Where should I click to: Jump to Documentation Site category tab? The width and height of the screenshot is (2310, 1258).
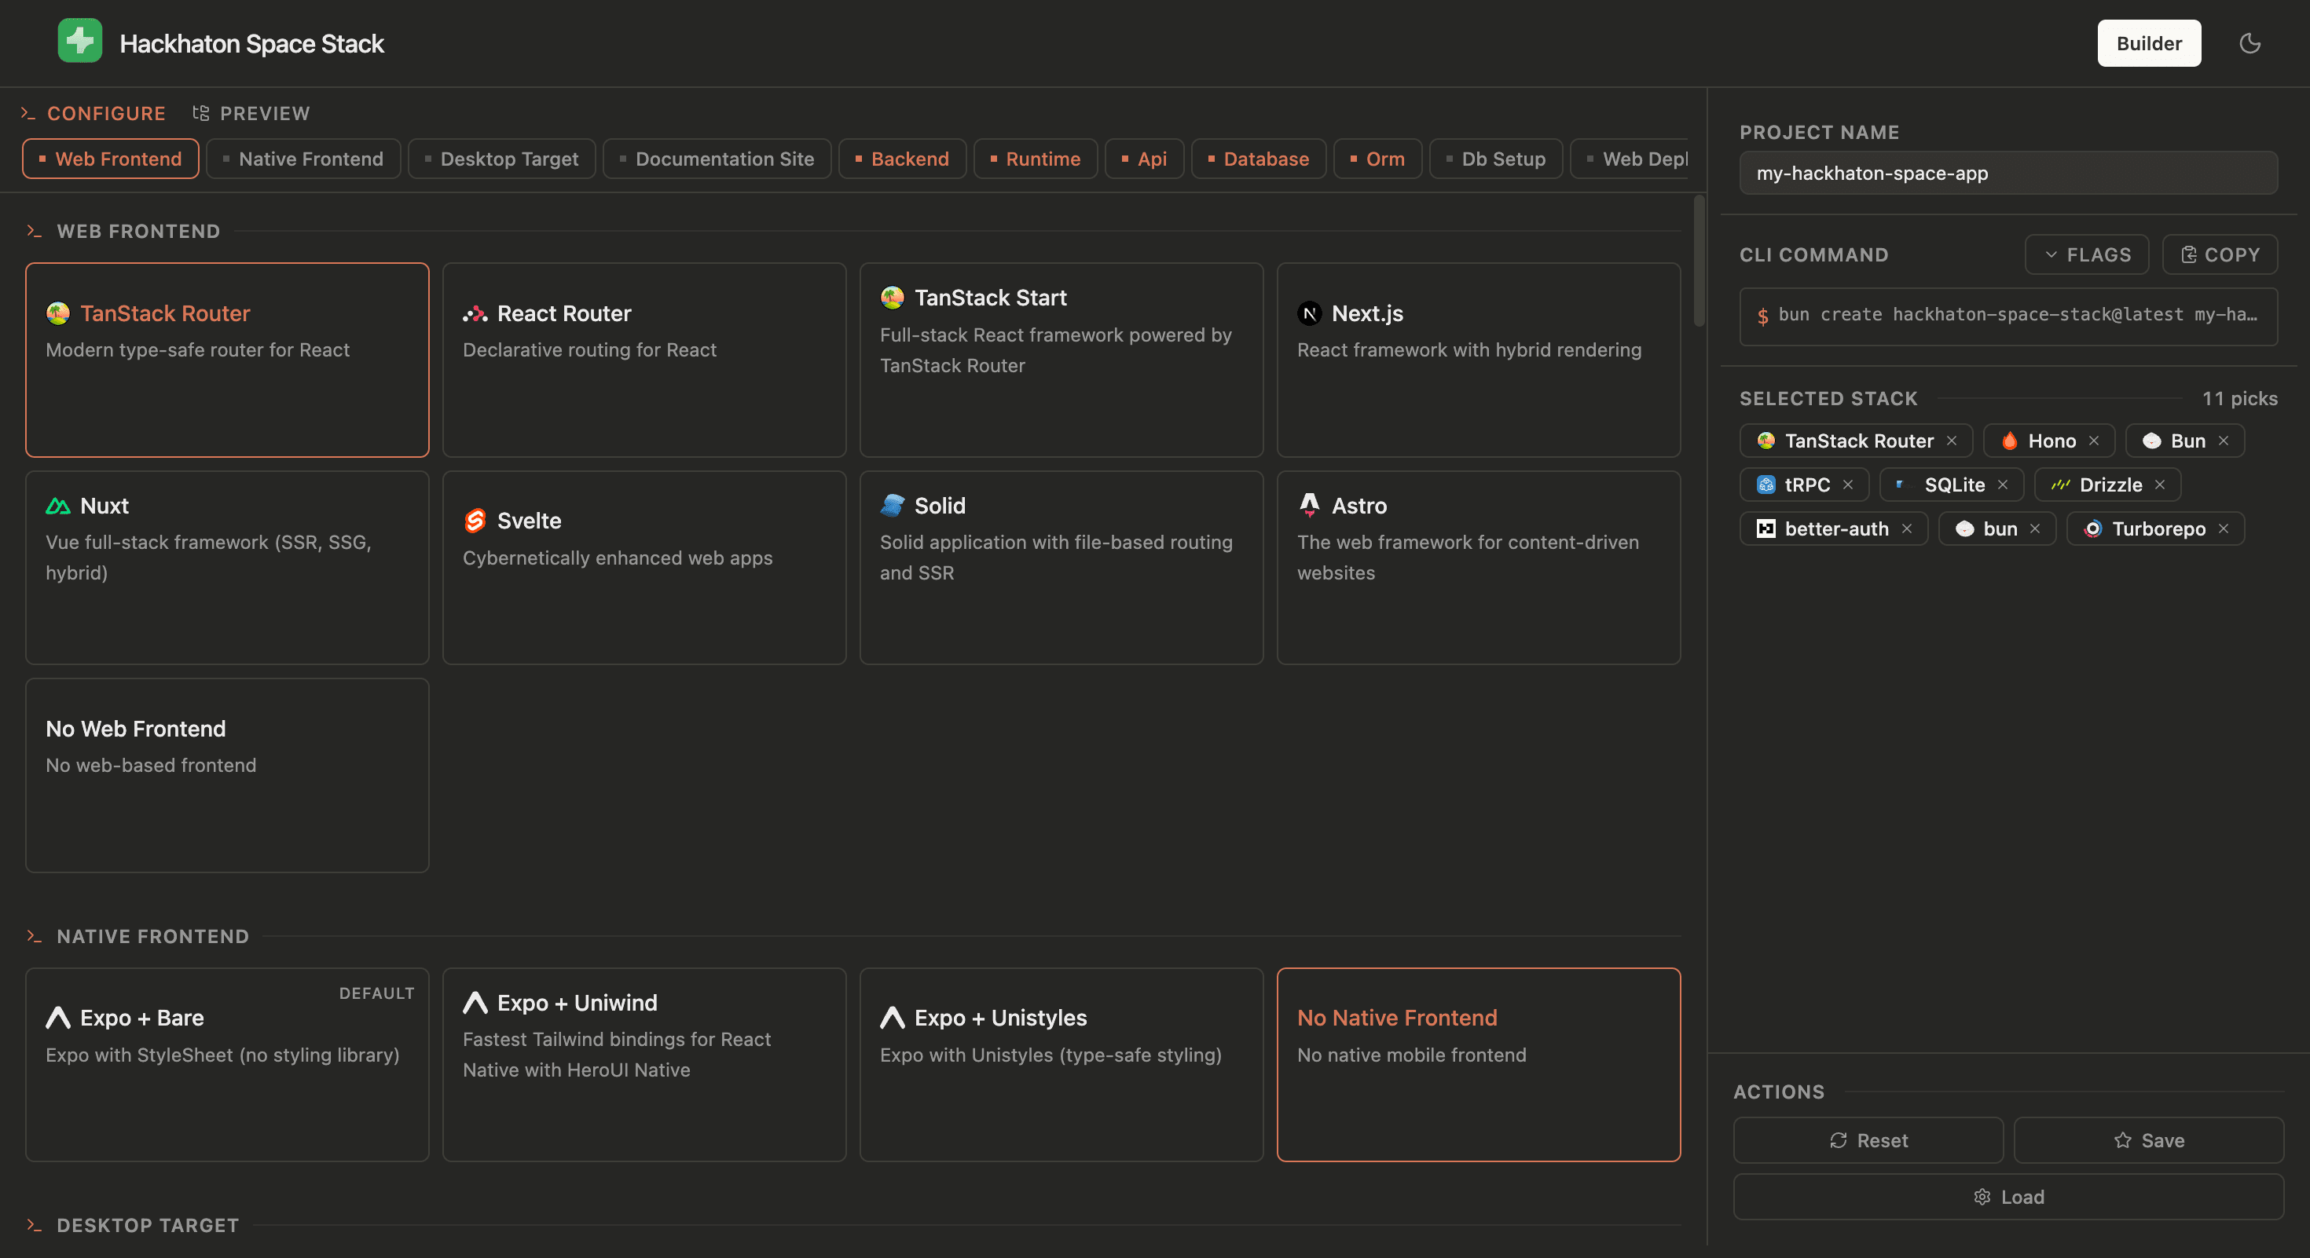point(717,159)
